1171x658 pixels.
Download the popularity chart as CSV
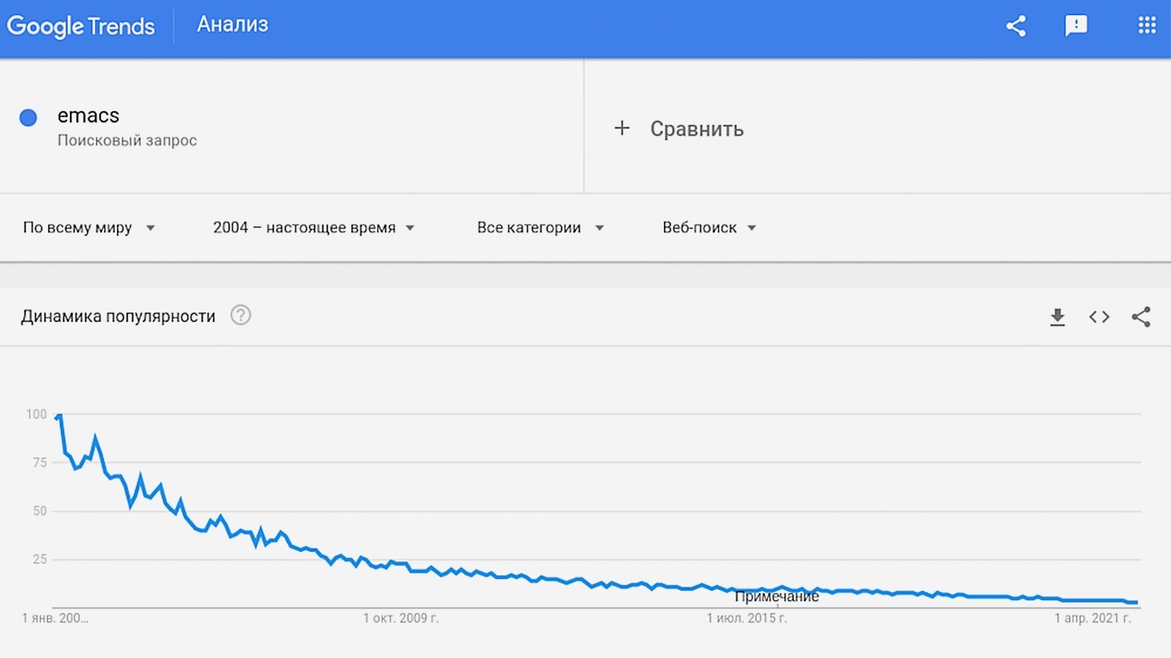[1057, 317]
